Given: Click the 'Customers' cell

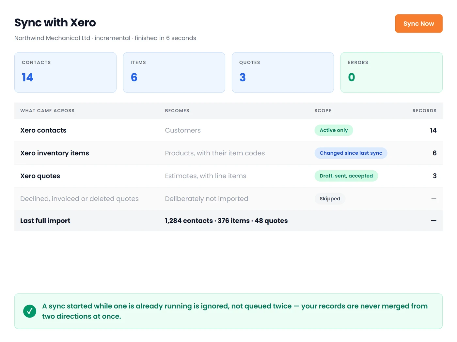Looking at the screenshot, I should [x=183, y=130].
